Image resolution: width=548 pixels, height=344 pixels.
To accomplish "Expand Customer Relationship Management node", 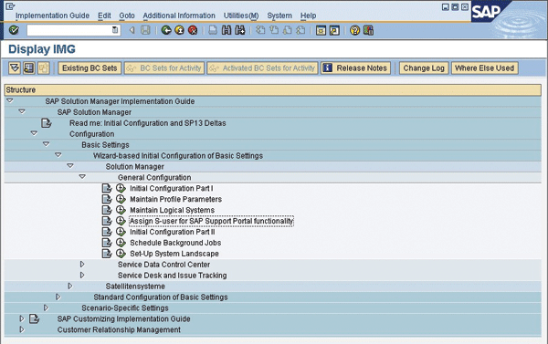I will point(22,329).
